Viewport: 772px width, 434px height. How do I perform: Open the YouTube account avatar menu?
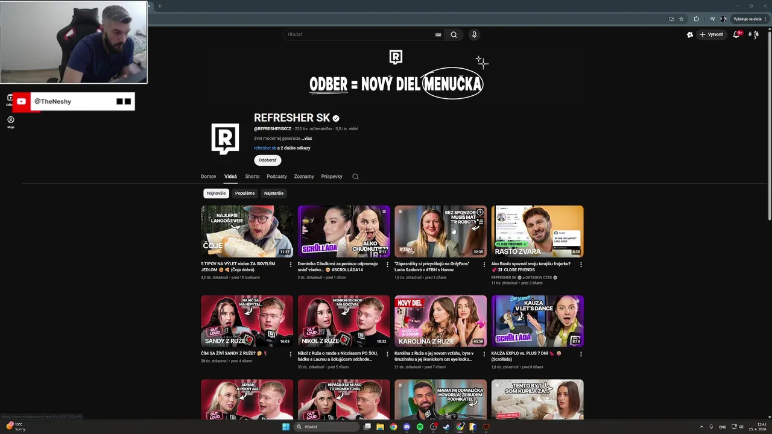(x=753, y=34)
